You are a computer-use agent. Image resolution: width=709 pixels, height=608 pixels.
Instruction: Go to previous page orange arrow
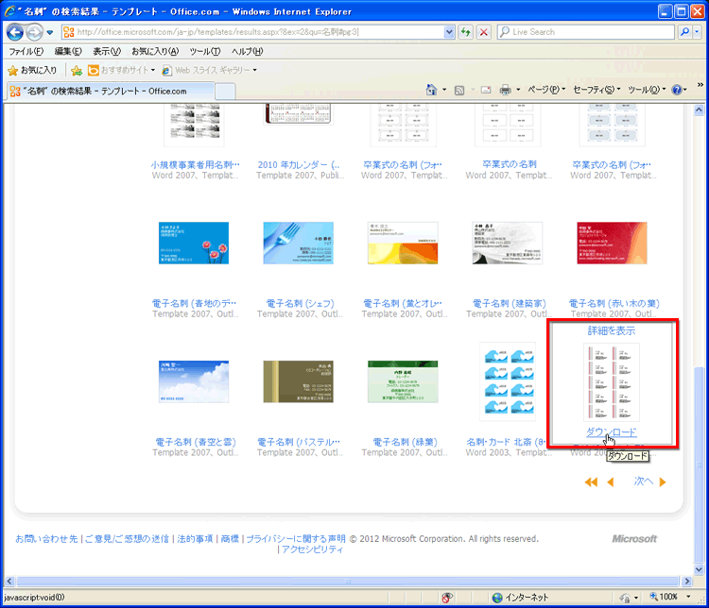[611, 482]
